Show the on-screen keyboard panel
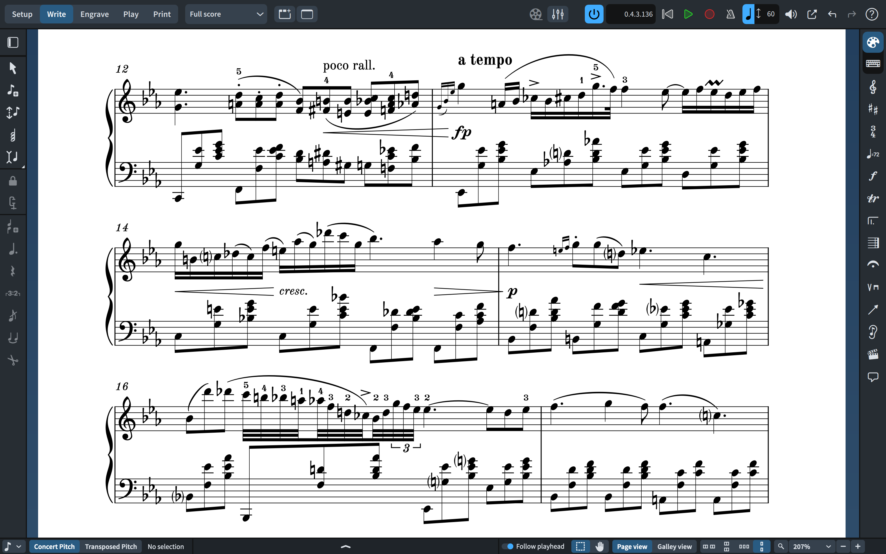This screenshot has width=886, height=554. [873, 63]
